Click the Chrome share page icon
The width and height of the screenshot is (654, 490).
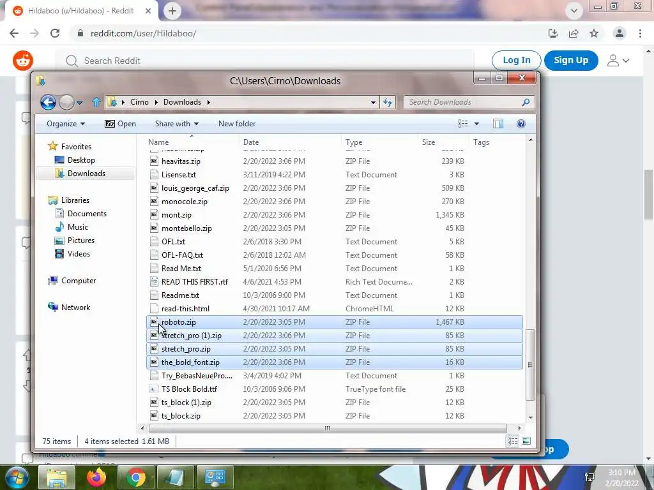point(574,33)
